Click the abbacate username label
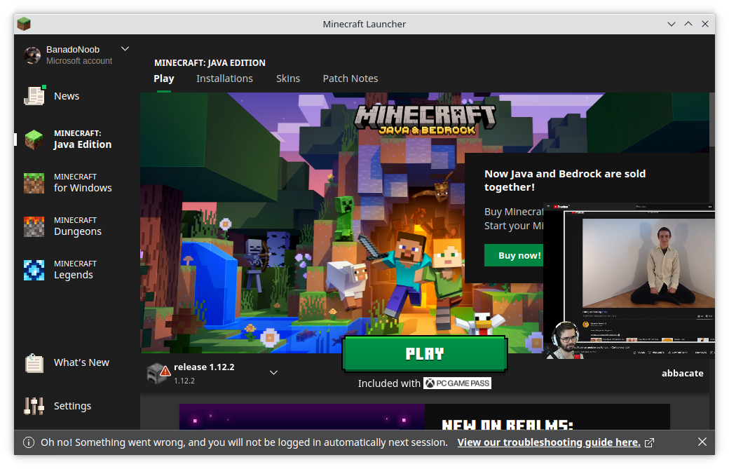The height and width of the screenshot is (469, 729). (x=682, y=373)
